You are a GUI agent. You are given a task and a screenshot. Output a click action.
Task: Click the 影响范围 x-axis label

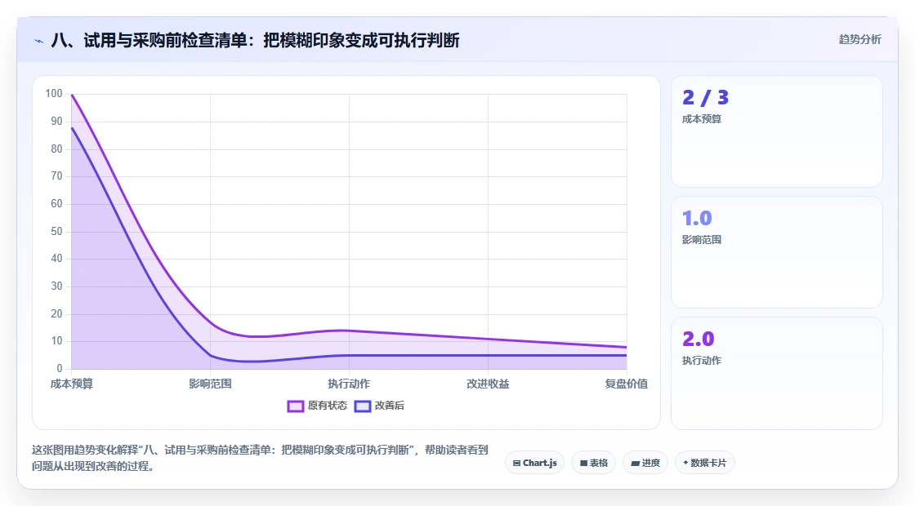point(210,384)
